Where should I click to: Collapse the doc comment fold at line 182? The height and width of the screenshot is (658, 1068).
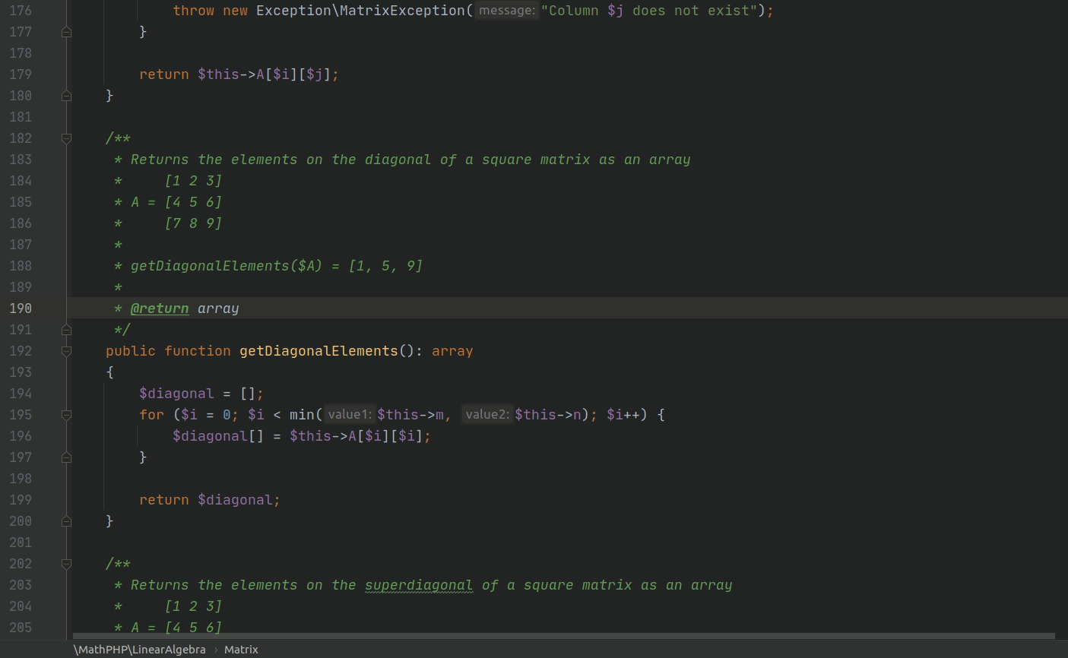(66, 138)
